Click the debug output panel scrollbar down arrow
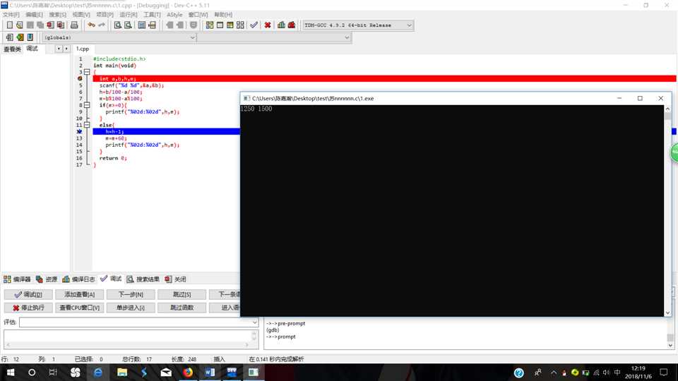This screenshot has height=381, width=678. click(670, 345)
